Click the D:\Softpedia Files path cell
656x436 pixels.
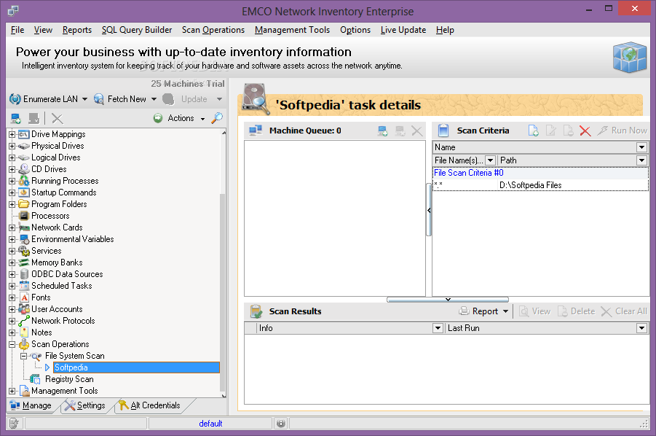coord(573,185)
